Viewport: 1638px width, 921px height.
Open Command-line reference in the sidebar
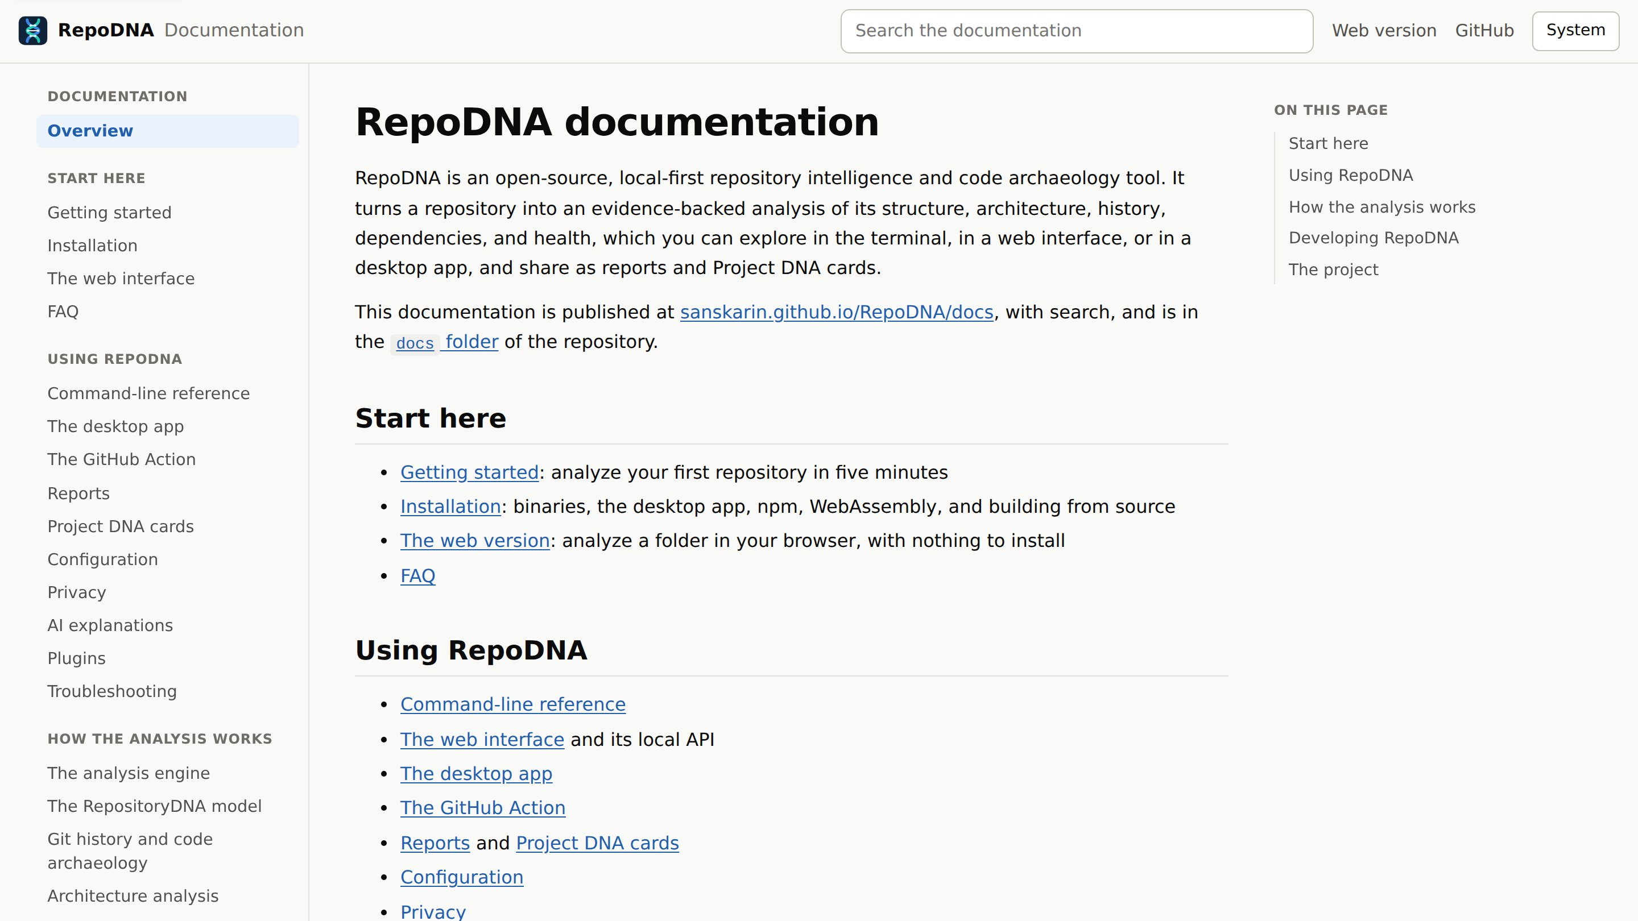(148, 393)
